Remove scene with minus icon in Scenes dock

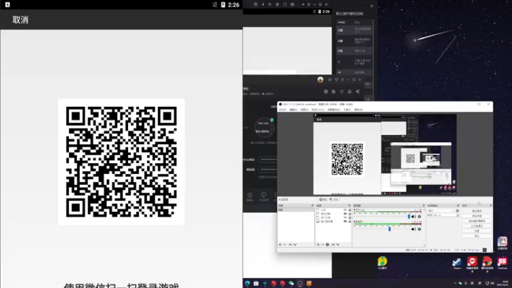pyautogui.click(x=285, y=244)
